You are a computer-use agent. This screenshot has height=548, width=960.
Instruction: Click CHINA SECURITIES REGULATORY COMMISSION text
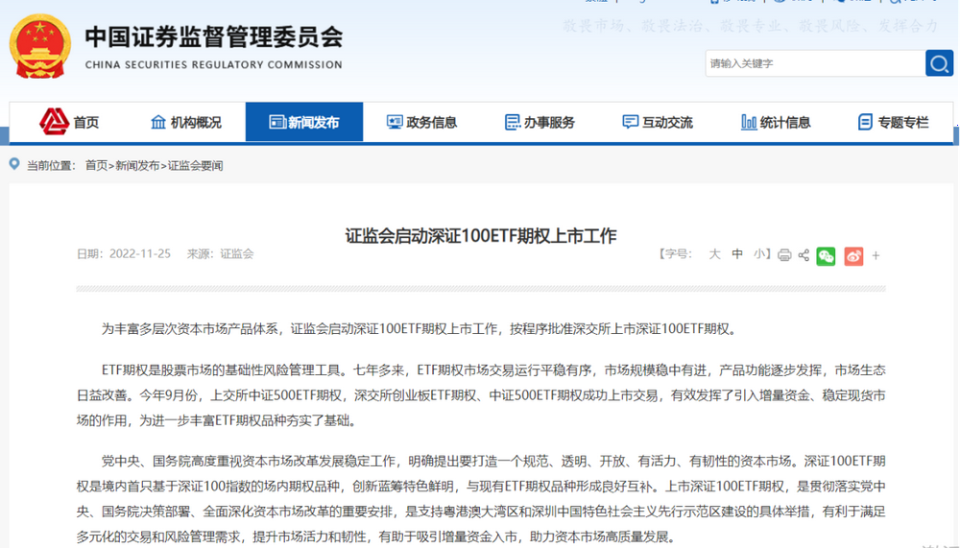coord(214,65)
